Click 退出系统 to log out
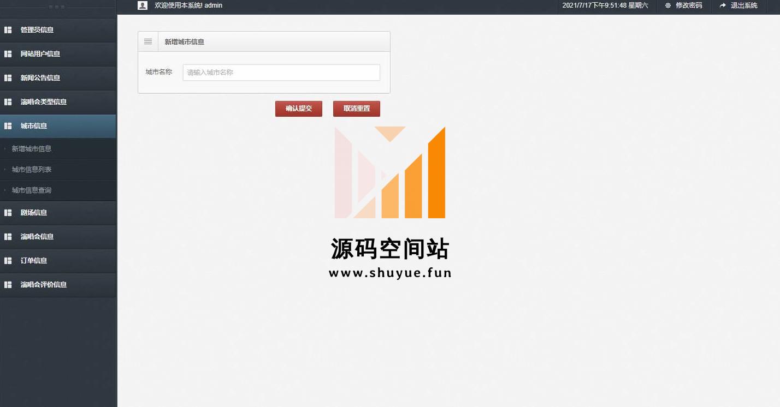780x407 pixels. coord(744,5)
